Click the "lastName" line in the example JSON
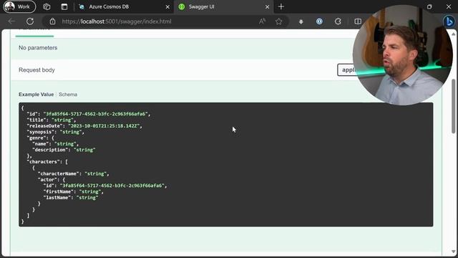 coord(71,198)
